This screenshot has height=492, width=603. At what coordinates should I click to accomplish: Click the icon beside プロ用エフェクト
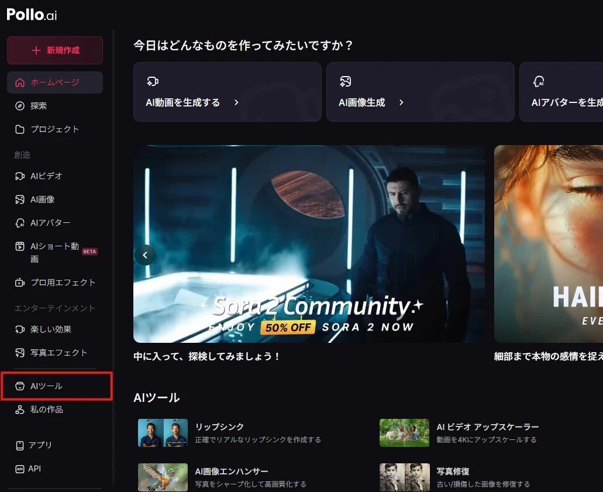pyautogui.click(x=20, y=283)
